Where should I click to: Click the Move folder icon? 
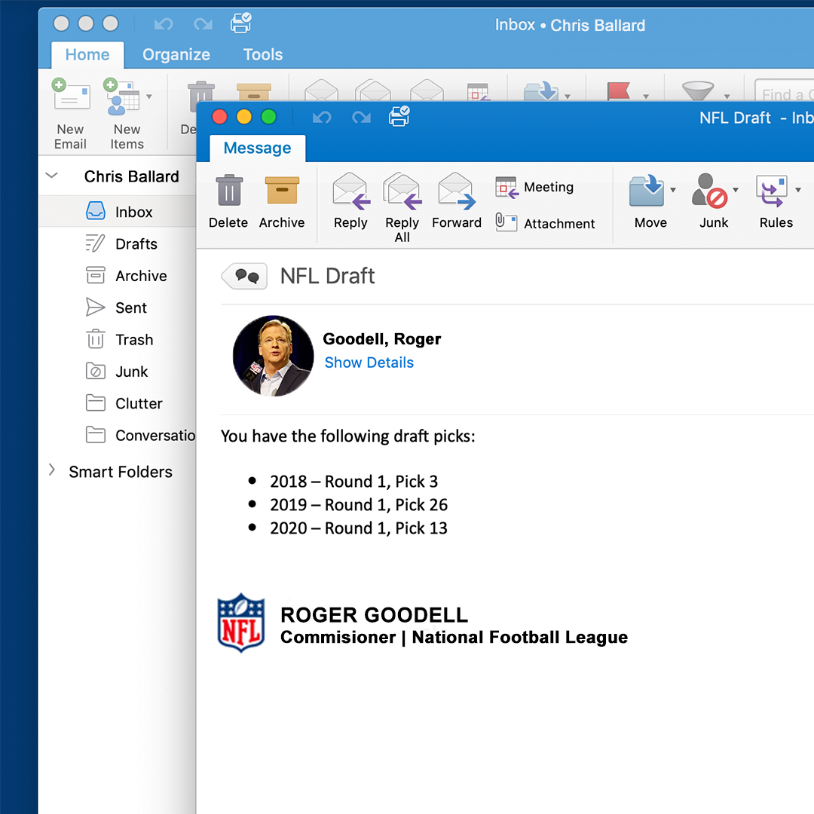point(647,191)
